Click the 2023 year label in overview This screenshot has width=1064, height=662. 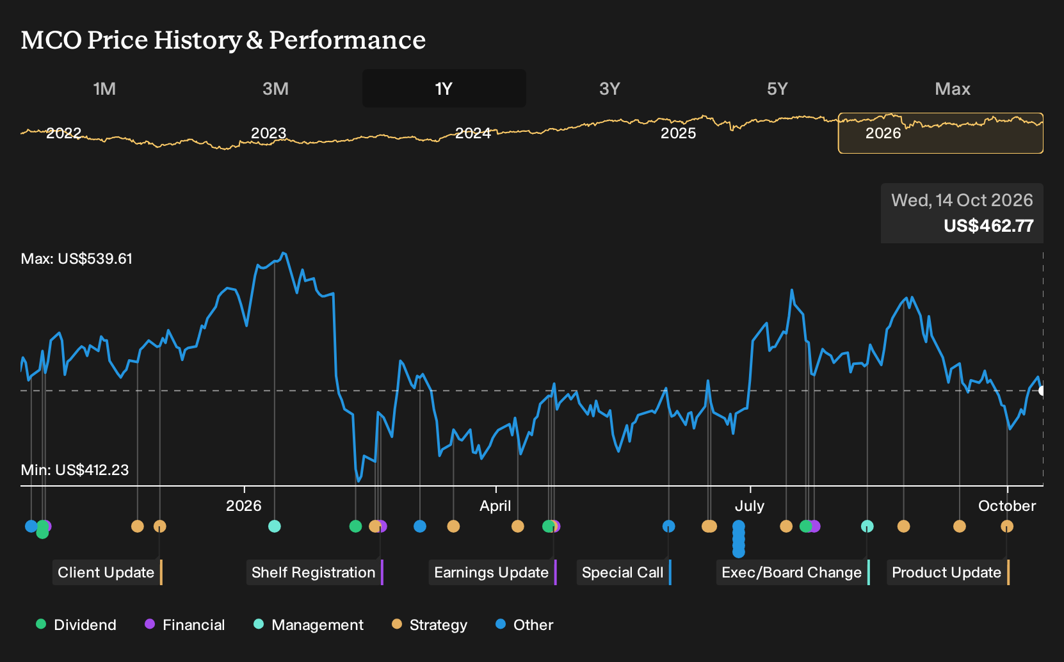point(268,133)
